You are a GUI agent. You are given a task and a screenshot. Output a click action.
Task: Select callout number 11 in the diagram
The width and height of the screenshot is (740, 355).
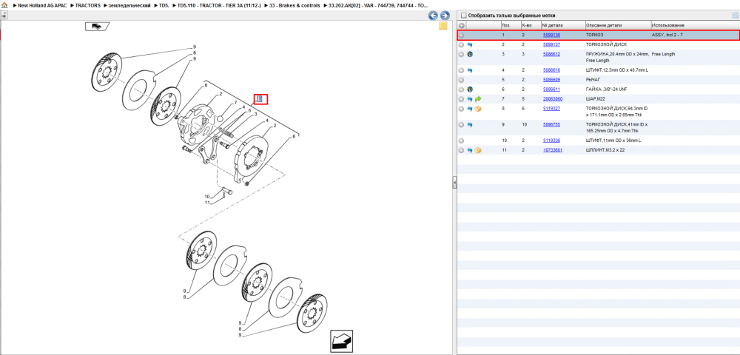pyautogui.click(x=206, y=203)
